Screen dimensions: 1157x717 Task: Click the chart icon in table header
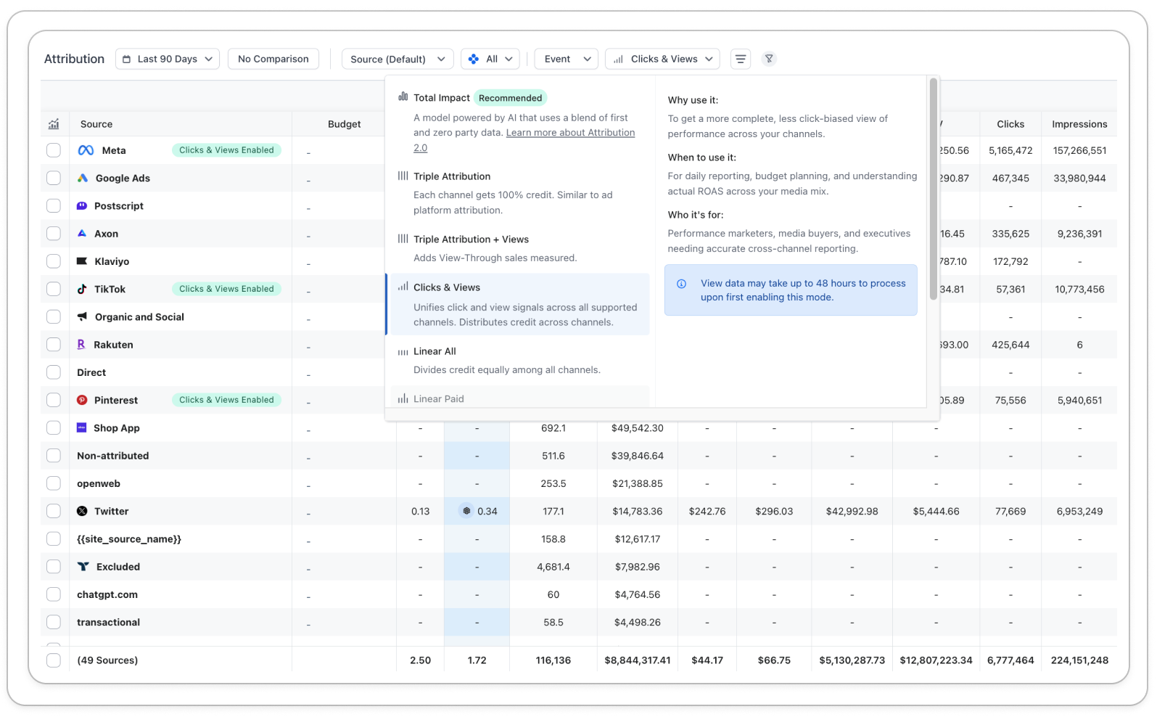pos(54,124)
